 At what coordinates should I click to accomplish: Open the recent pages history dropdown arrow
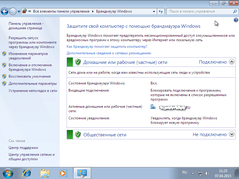click(x=19, y=11)
